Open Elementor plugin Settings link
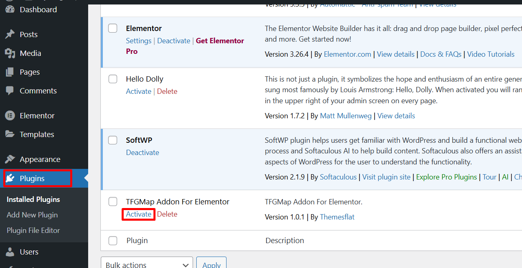The image size is (522, 268). [x=139, y=41]
